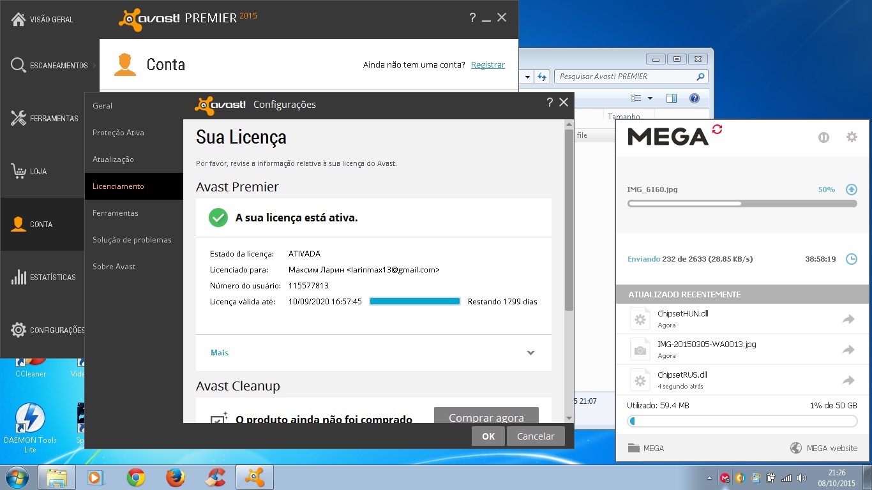Open Windows Start button
The height and width of the screenshot is (490, 872).
(17, 477)
